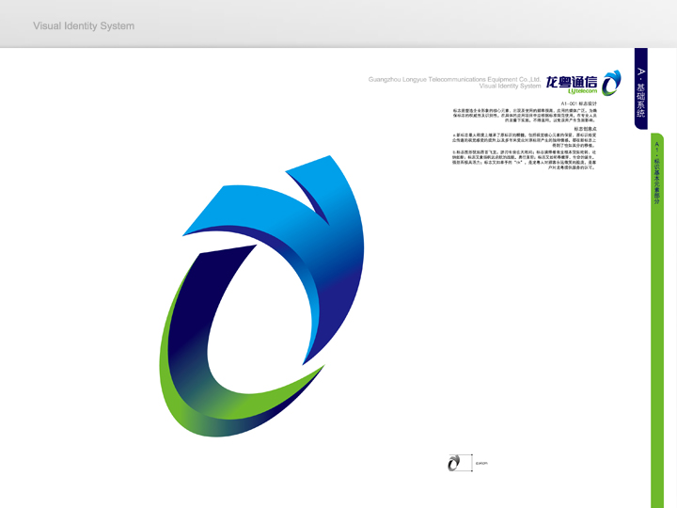Select the green 'A1·标识基本元素部分' tab
677x508 pixels.
coord(656,320)
